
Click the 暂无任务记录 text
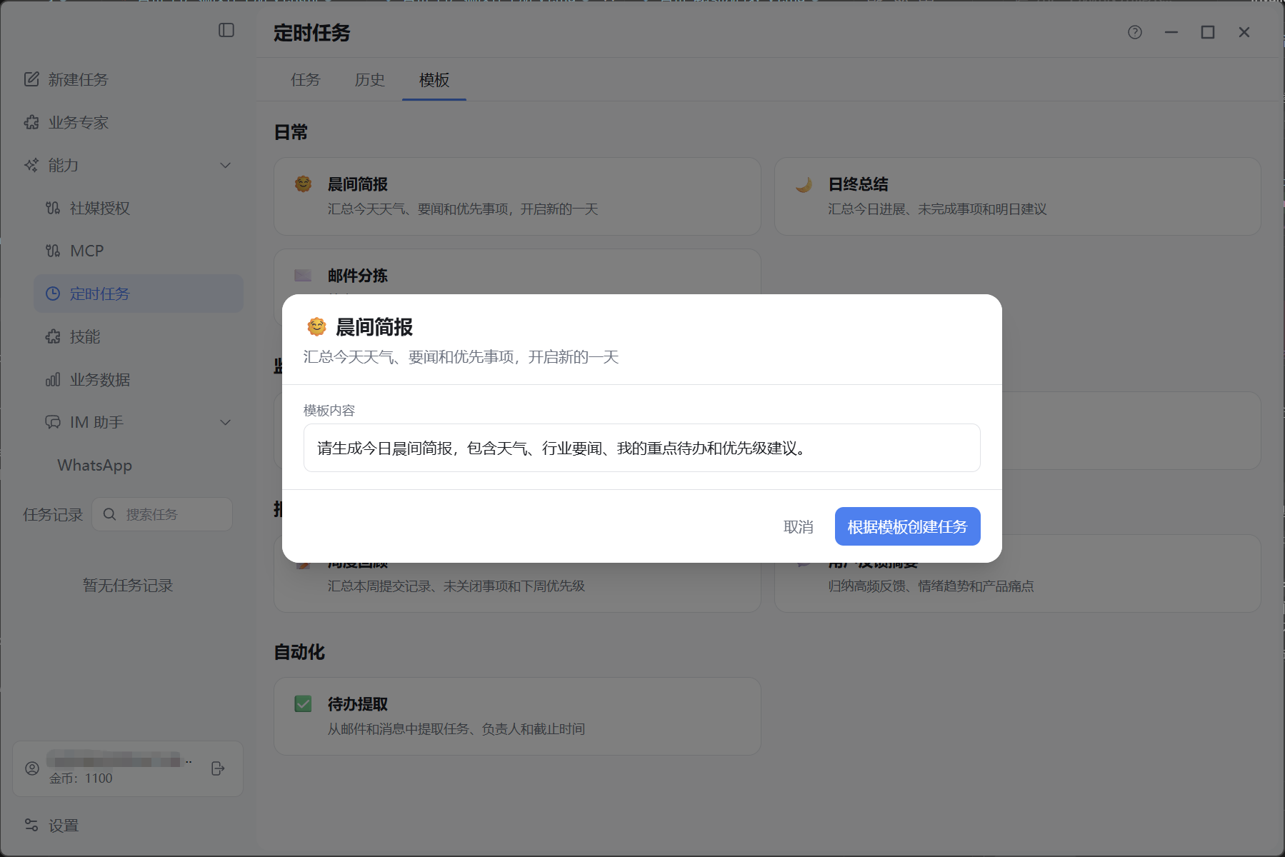point(128,586)
